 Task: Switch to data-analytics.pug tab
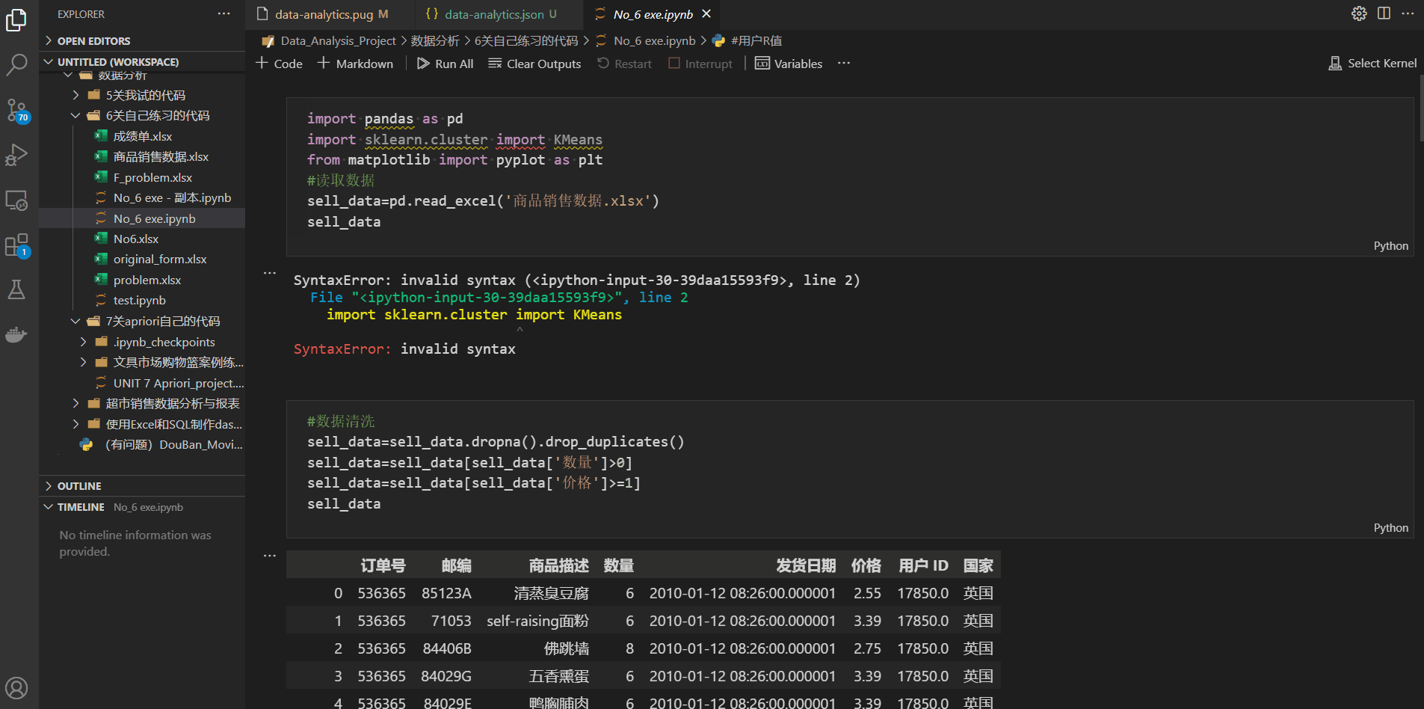click(324, 14)
